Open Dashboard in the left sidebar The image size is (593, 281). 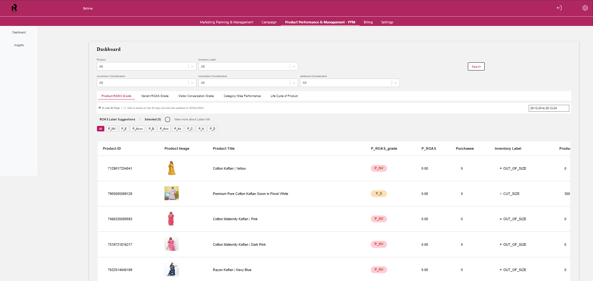19,32
